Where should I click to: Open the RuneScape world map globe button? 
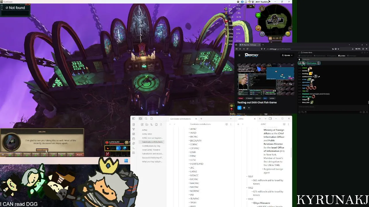point(287,34)
